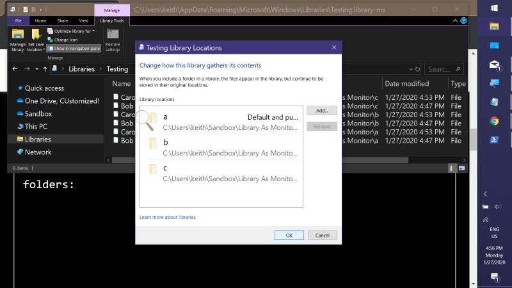Click Change icon in the ribbon
This screenshot has height=288, width=512.
point(63,40)
